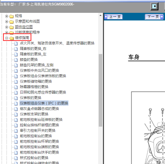The width and height of the screenshot is (165, 164).
Task: Click the panel toggle arrow icon in header
Action: pyautogui.click(x=154, y=6)
